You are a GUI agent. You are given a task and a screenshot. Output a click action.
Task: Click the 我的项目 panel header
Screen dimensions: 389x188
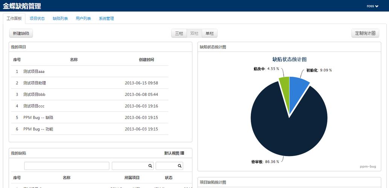(x=101, y=47)
